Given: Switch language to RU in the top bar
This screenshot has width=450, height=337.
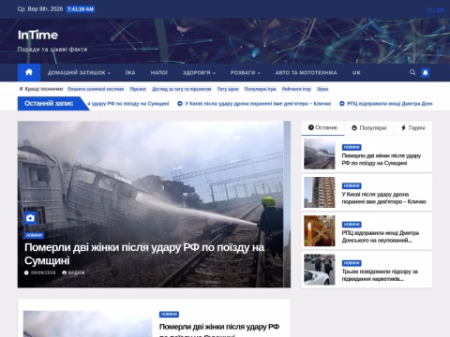Looking at the screenshot, I should [x=430, y=10].
